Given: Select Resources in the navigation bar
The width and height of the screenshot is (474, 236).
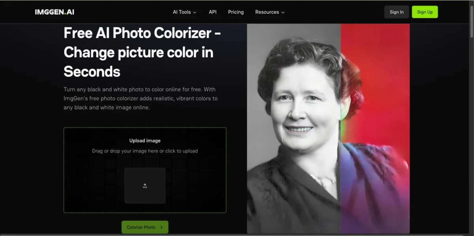Looking at the screenshot, I should [x=267, y=12].
